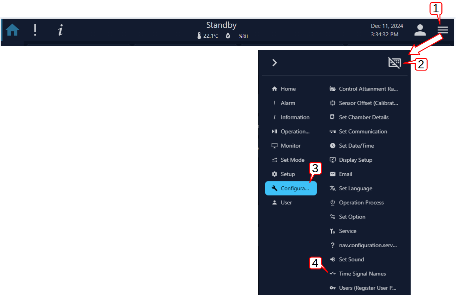Click the chip icon beside Sensor Offset
458x297 pixels.
click(332, 103)
